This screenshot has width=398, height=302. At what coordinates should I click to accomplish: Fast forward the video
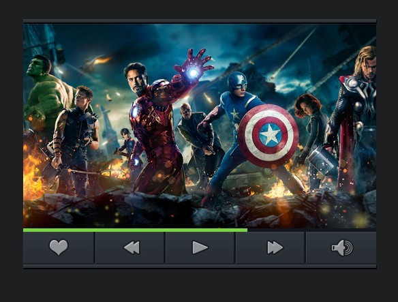(x=275, y=247)
